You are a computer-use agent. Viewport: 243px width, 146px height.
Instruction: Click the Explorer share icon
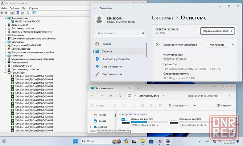[151, 105]
